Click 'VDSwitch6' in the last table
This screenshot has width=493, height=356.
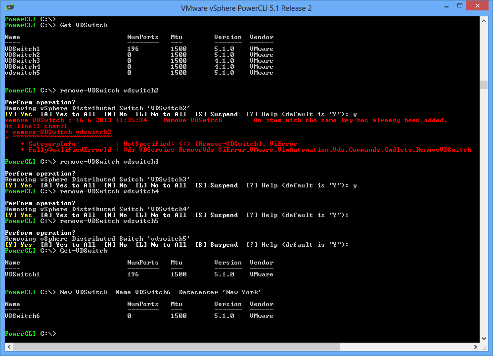coord(22,316)
